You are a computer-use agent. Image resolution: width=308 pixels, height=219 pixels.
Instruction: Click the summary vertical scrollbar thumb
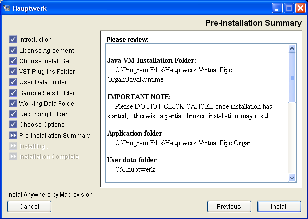[292, 78]
